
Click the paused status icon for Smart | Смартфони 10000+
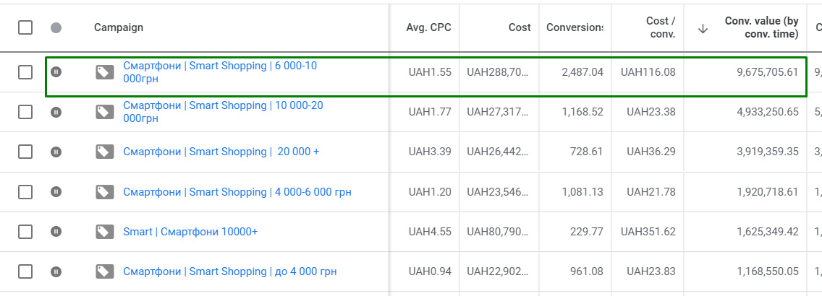56,232
